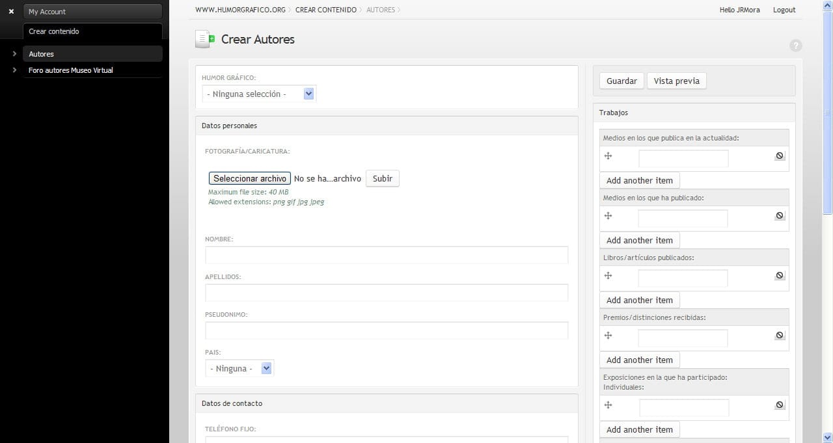This screenshot has width=833, height=443.
Task: Remove item icon in Medios en los que ha publicado row
Action: point(780,216)
